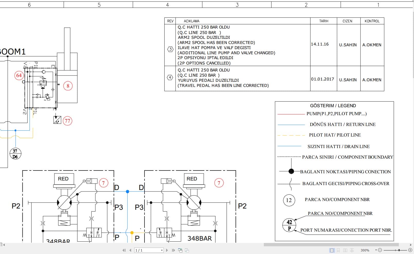Jump to the last page icon
The width and height of the screenshot is (414, 254).
[x=173, y=250]
